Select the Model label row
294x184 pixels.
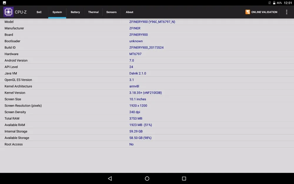point(9,22)
